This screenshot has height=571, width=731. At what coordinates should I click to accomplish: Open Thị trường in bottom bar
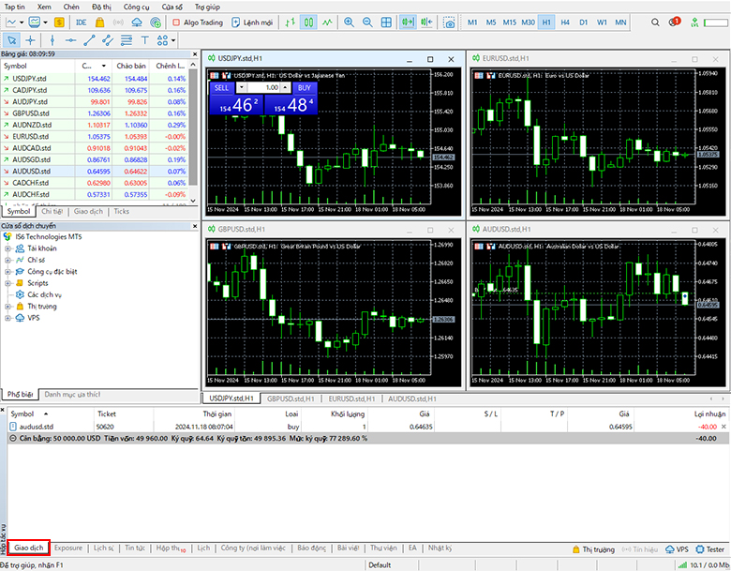593,549
